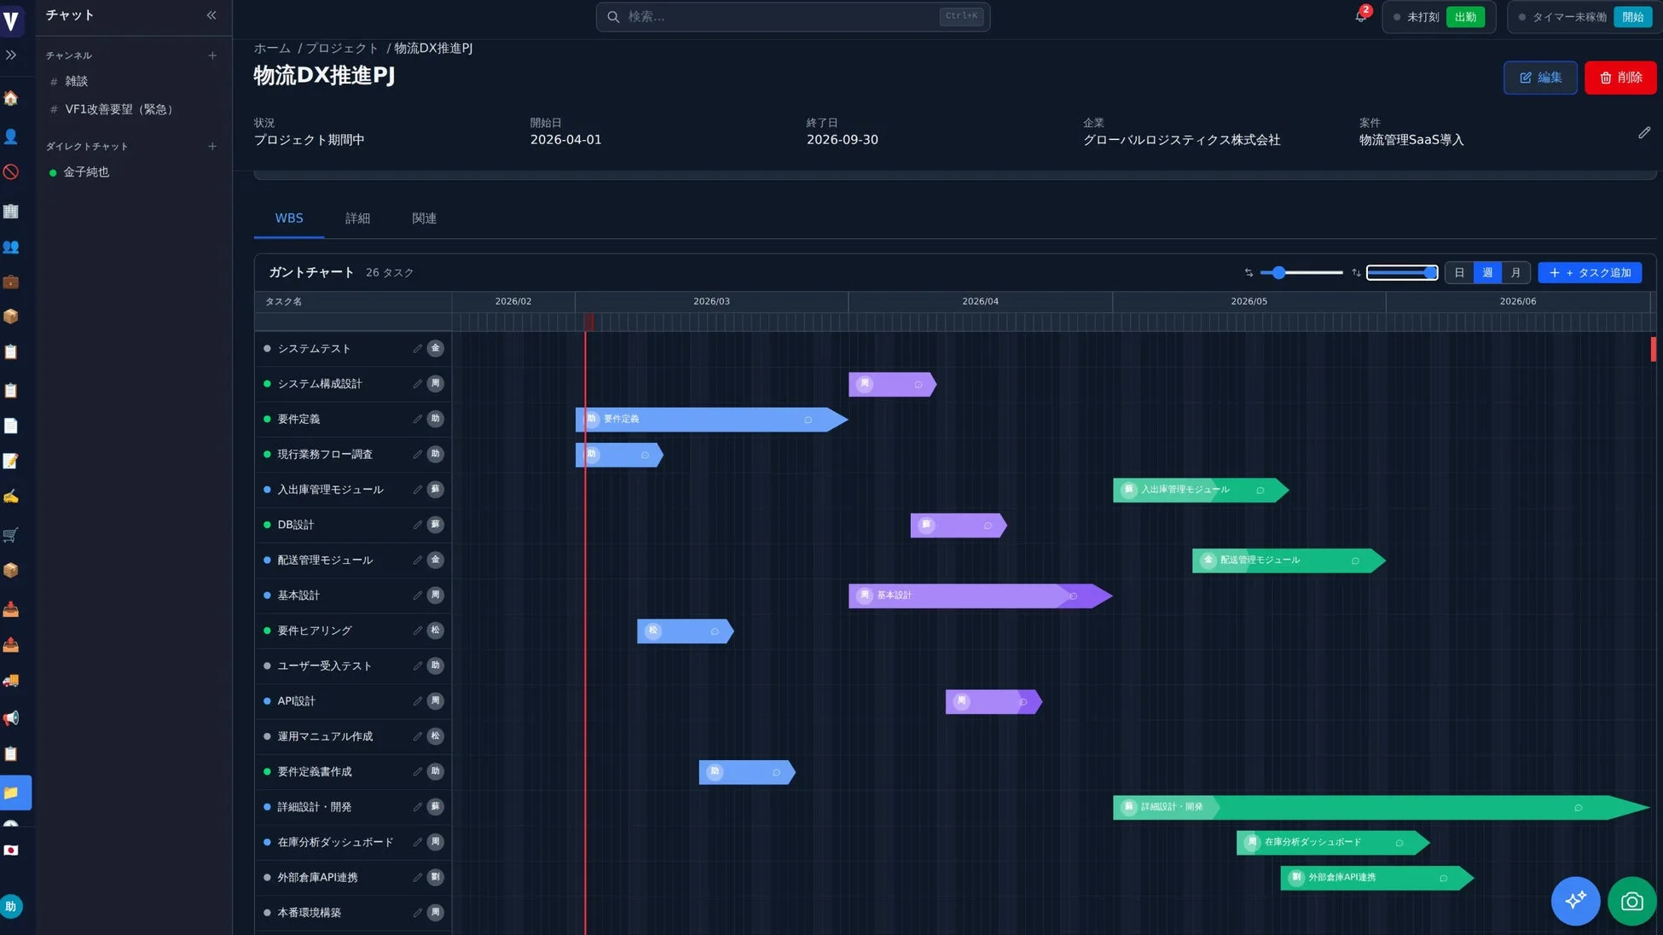
Task: Add a new channel with plus icon
Action: click(x=212, y=55)
